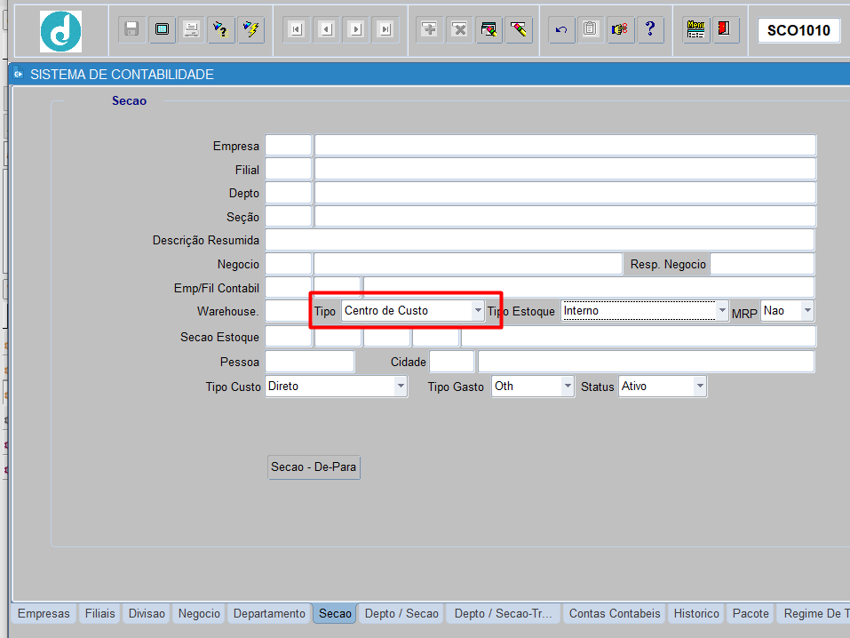
Task: Click the Save diskette icon
Action: (x=131, y=29)
